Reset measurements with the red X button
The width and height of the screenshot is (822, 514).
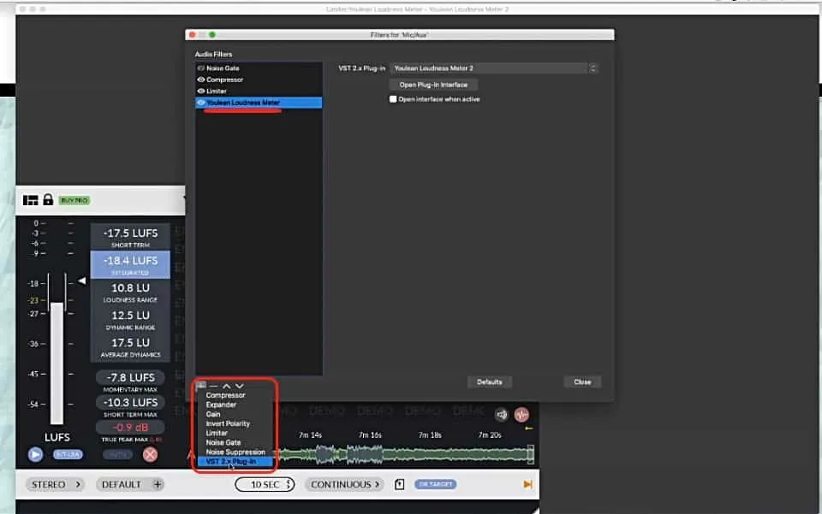[150, 454]
